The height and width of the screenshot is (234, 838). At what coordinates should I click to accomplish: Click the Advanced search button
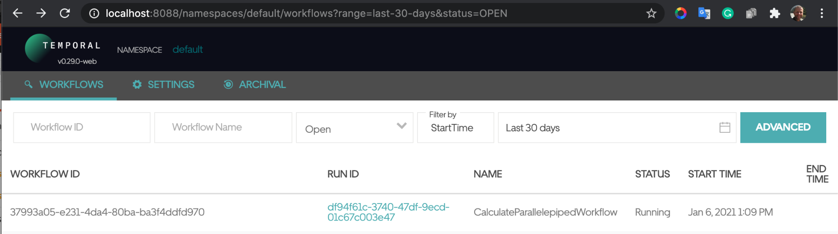pos(783,127)
